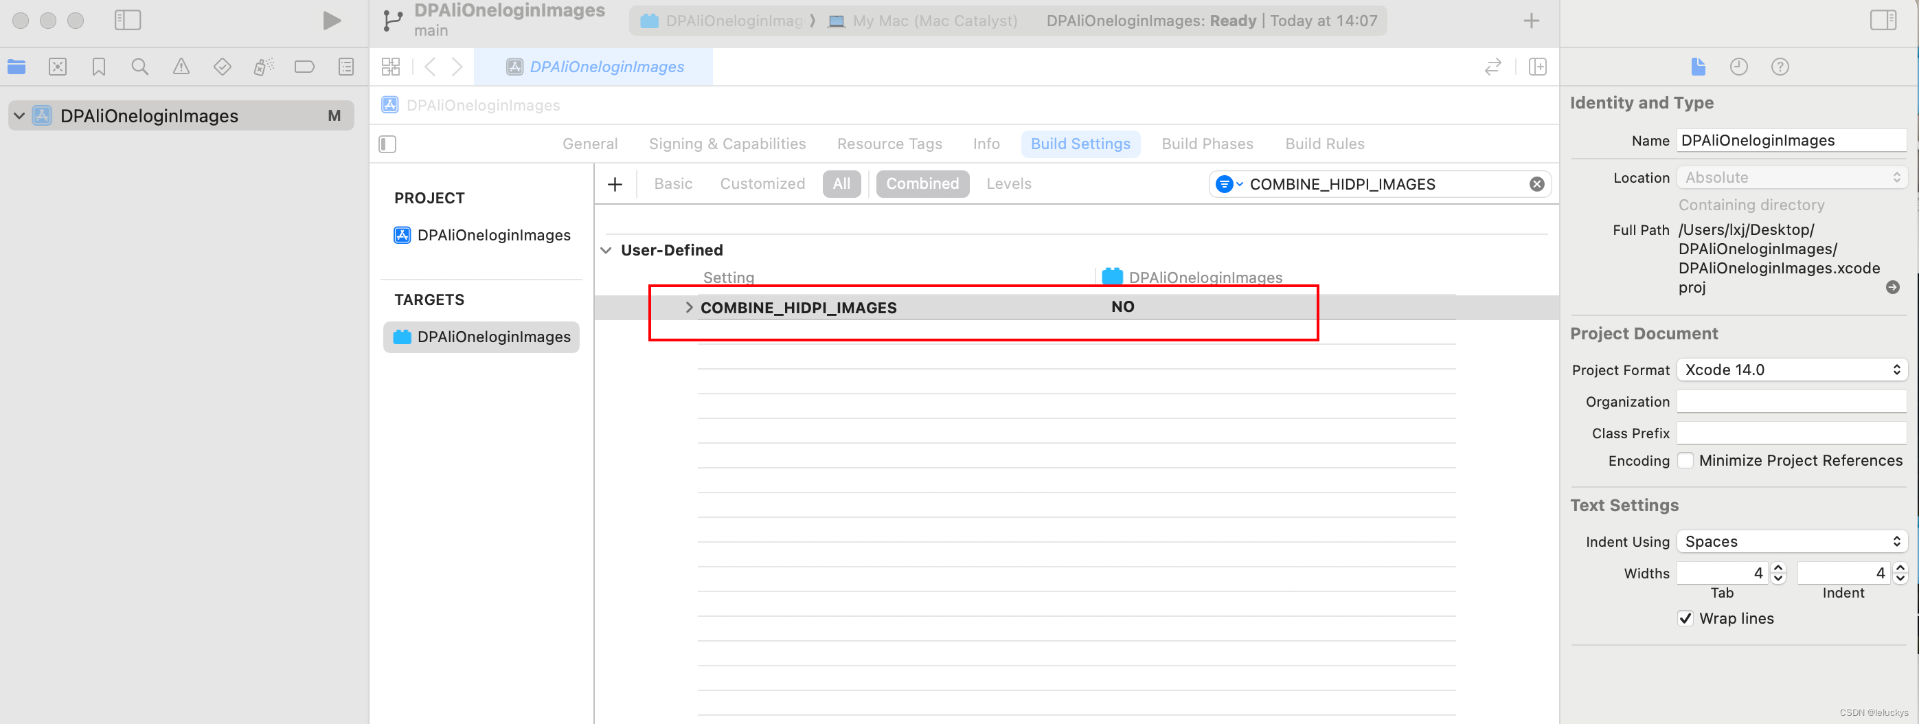1919x724 pixels.
Task: Go back in editor history
Action: coord(430,67)
